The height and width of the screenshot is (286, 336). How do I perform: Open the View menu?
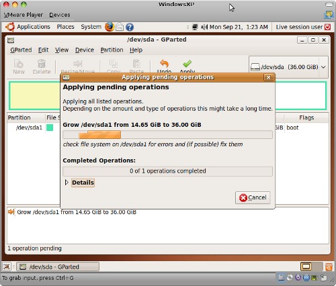(x=62, y=50)
